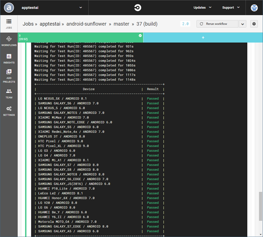Open the Team page in the sidebar
The height and width of the screenshot is (237, 263).
coord(9,94)
